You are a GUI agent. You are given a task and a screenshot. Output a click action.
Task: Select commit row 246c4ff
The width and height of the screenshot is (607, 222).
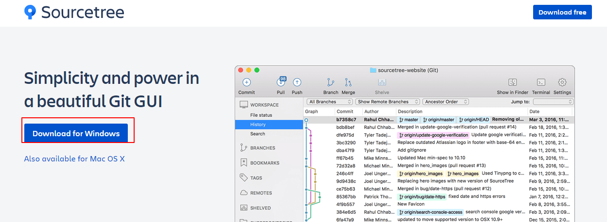pos(439,173)
